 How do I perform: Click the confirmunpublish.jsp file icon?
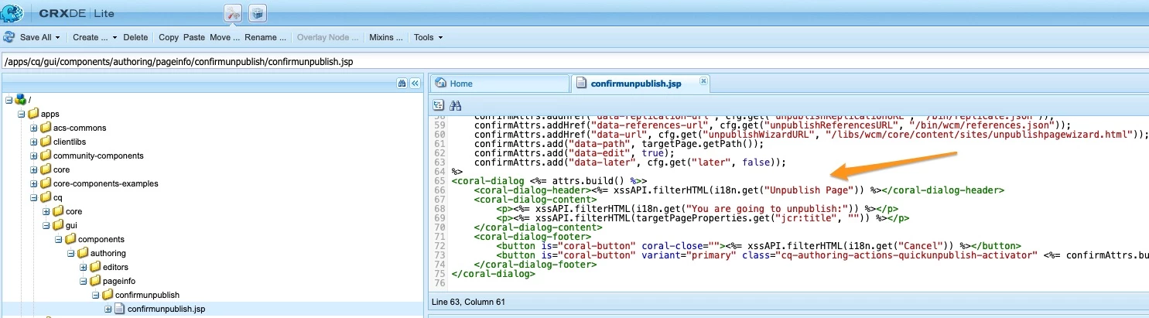[x=120, y=309]
